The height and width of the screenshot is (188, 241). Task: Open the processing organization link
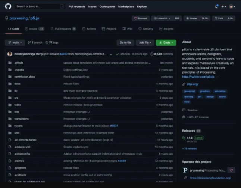tap(18, 18)
